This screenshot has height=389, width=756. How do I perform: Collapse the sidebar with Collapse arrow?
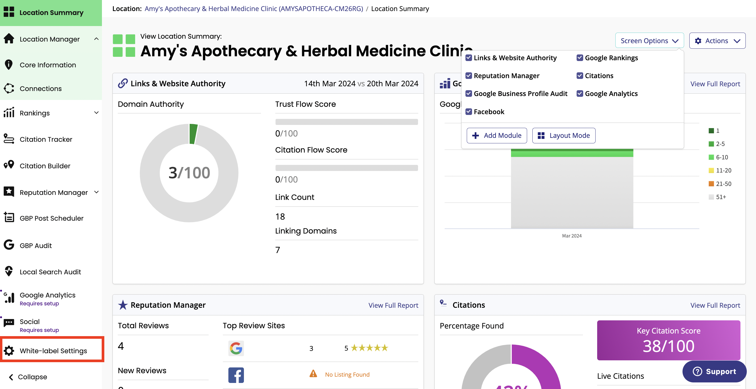pyautogui.click(x=11, y=377)
